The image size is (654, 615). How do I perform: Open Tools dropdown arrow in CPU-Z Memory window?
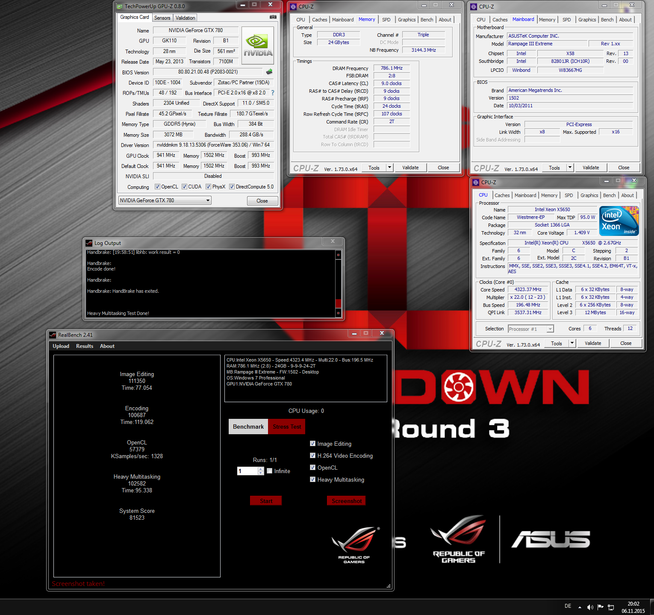389,168
